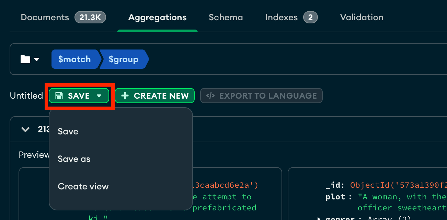Click the code brackets icon on Export button
Viewport: 447px width, 220px height.
[x=210, y=96]
